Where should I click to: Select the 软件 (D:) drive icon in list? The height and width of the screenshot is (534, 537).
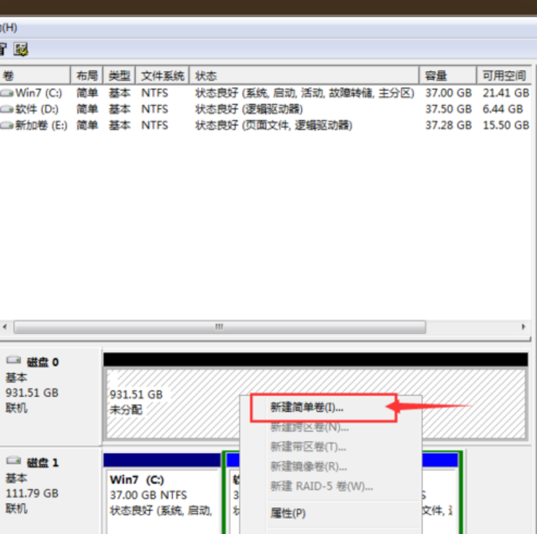(x=7, y=109)
